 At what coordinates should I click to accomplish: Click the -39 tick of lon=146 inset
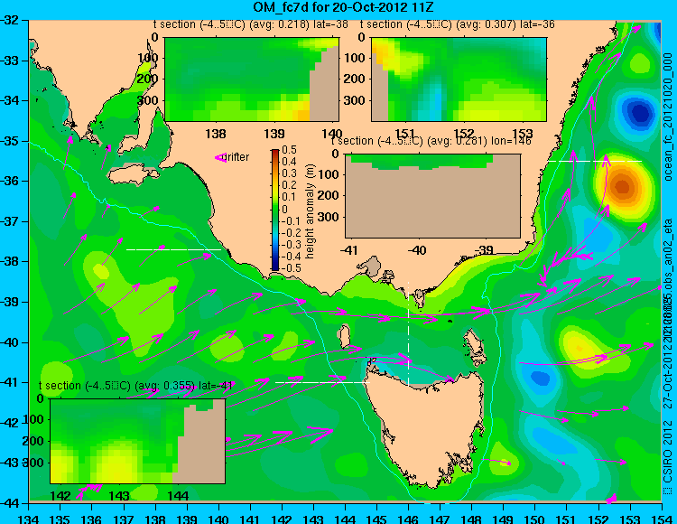coord(484,249)
